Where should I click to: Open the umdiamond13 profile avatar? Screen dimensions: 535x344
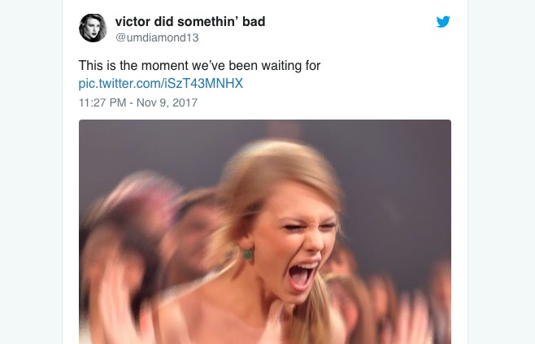[x=93, y=28]
